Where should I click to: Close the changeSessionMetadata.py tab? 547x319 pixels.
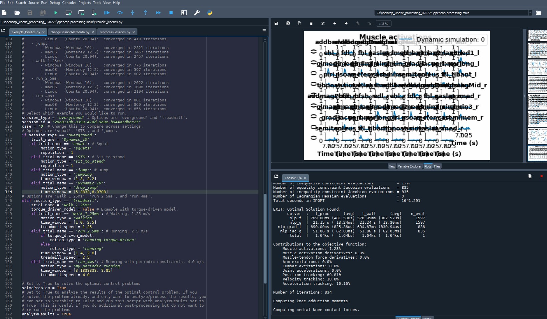(x=93, y=32)
